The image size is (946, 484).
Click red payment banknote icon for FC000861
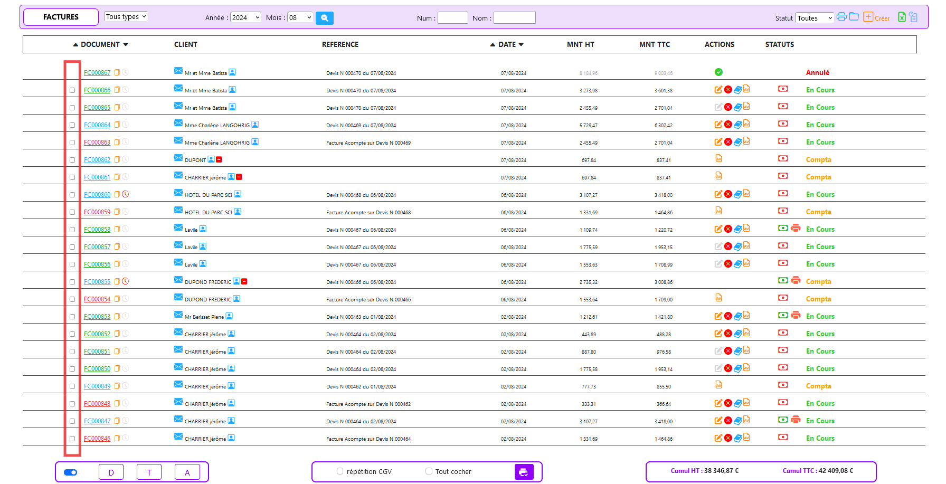(783, 176)
